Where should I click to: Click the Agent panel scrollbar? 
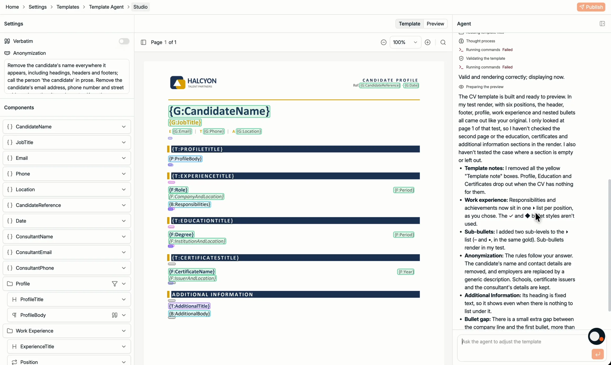pyautogui.click(x=609, y=245)
